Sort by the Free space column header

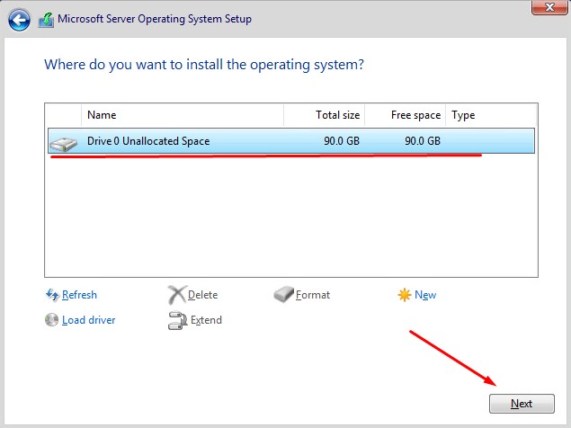point(405,115)
